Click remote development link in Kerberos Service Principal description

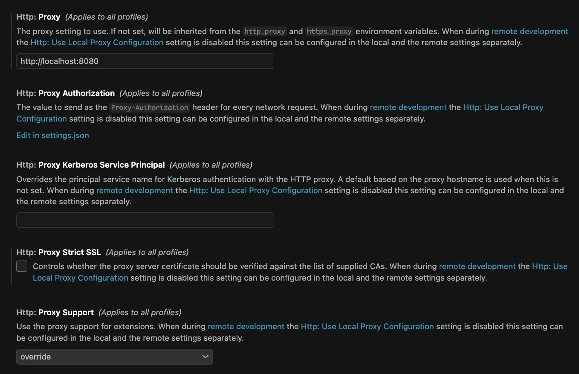click(135, 190)
